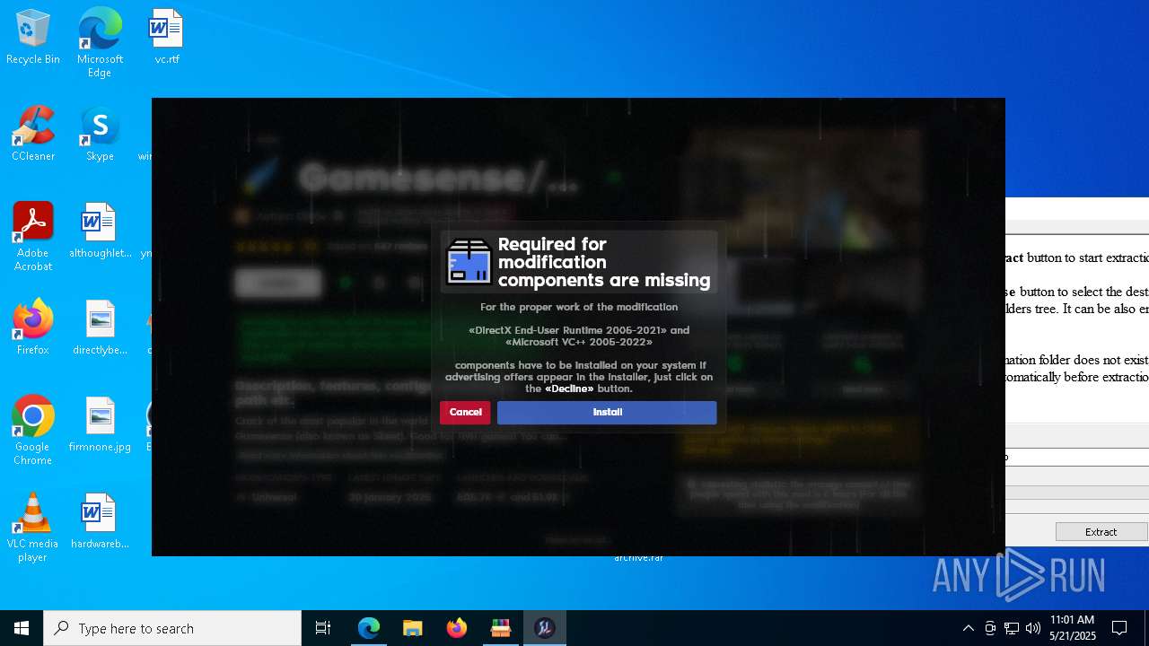Launch Edge from the taskbar
Viewport: 1149px width, 646px height.
click(x=369, y=628)
